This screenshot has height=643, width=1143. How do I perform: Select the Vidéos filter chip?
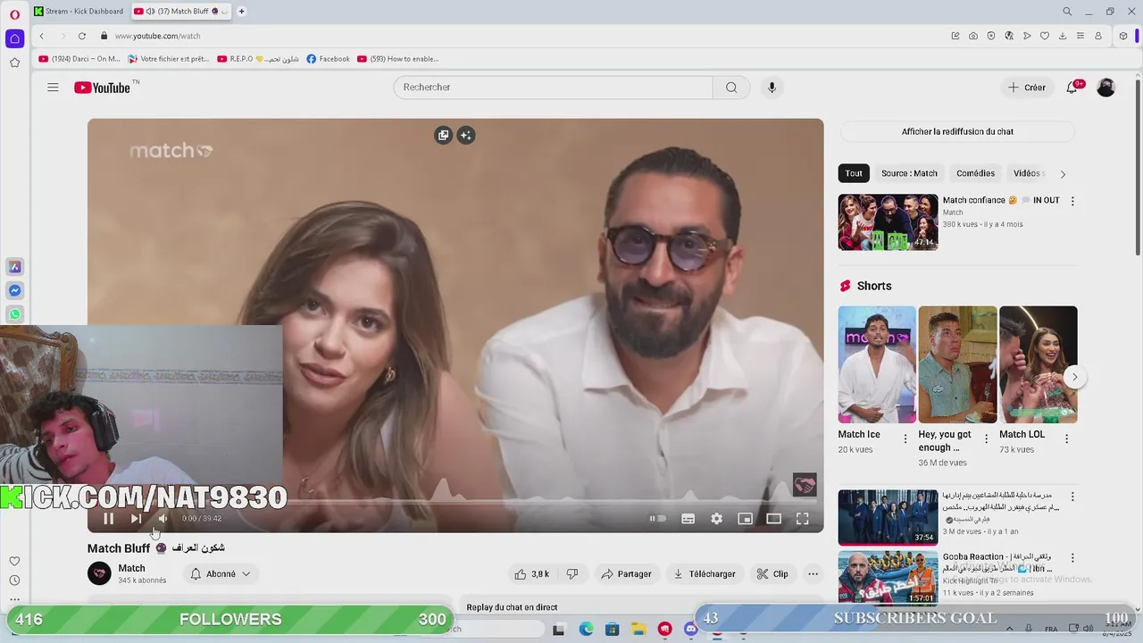[1027, 173]
